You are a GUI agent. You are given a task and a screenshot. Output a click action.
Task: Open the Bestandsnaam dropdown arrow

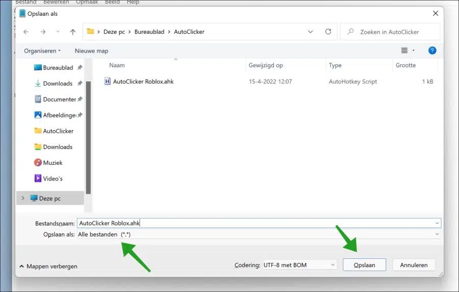437,223
